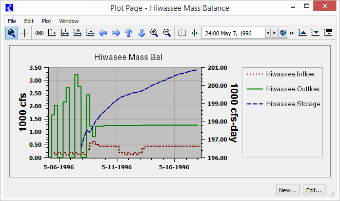Click the axis icon marked S

click(x=90, y=33)
